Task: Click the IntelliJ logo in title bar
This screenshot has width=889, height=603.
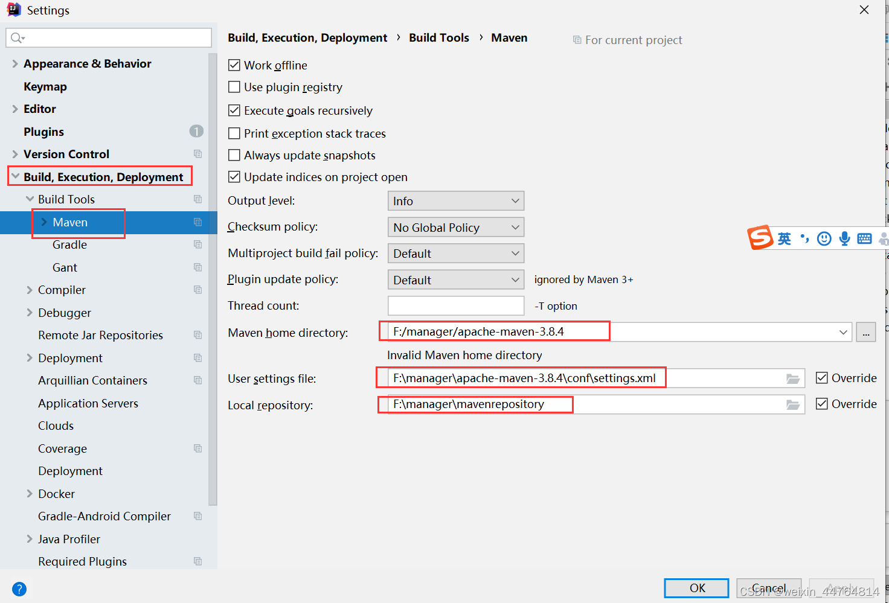Action: coord(13,10)
